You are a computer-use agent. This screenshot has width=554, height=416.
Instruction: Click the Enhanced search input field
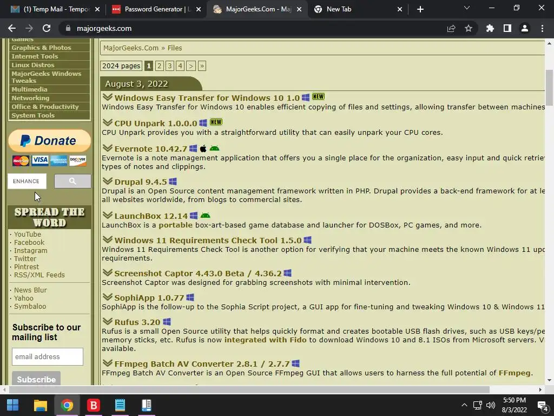pos(27,181)
